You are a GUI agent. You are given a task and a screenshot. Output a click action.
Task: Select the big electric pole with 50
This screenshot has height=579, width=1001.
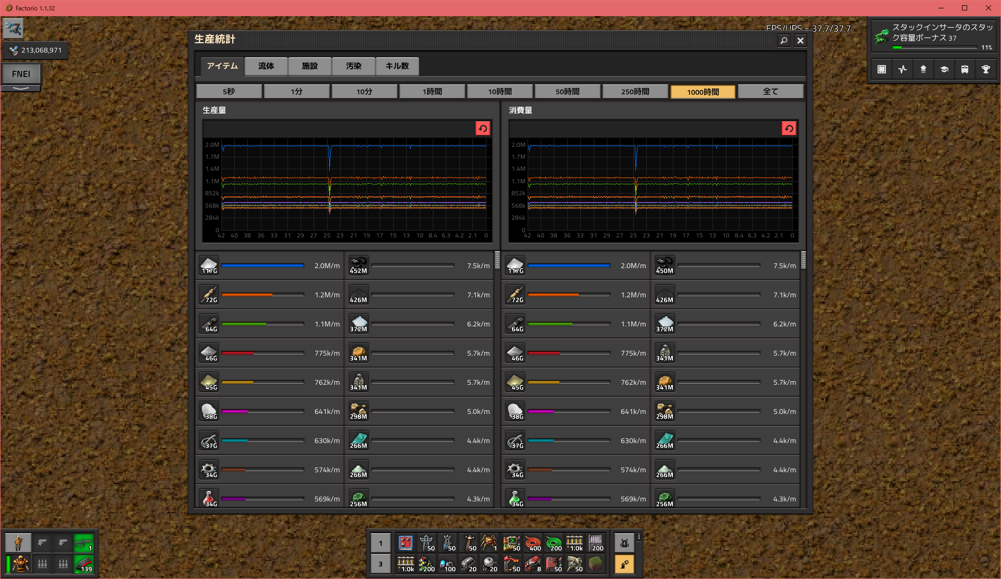tap(427, 543)
